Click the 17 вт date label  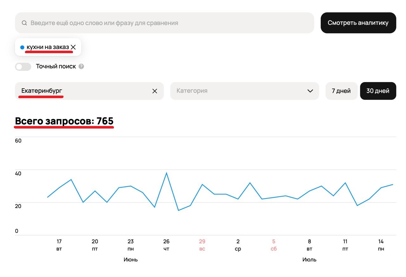point(59,245)
